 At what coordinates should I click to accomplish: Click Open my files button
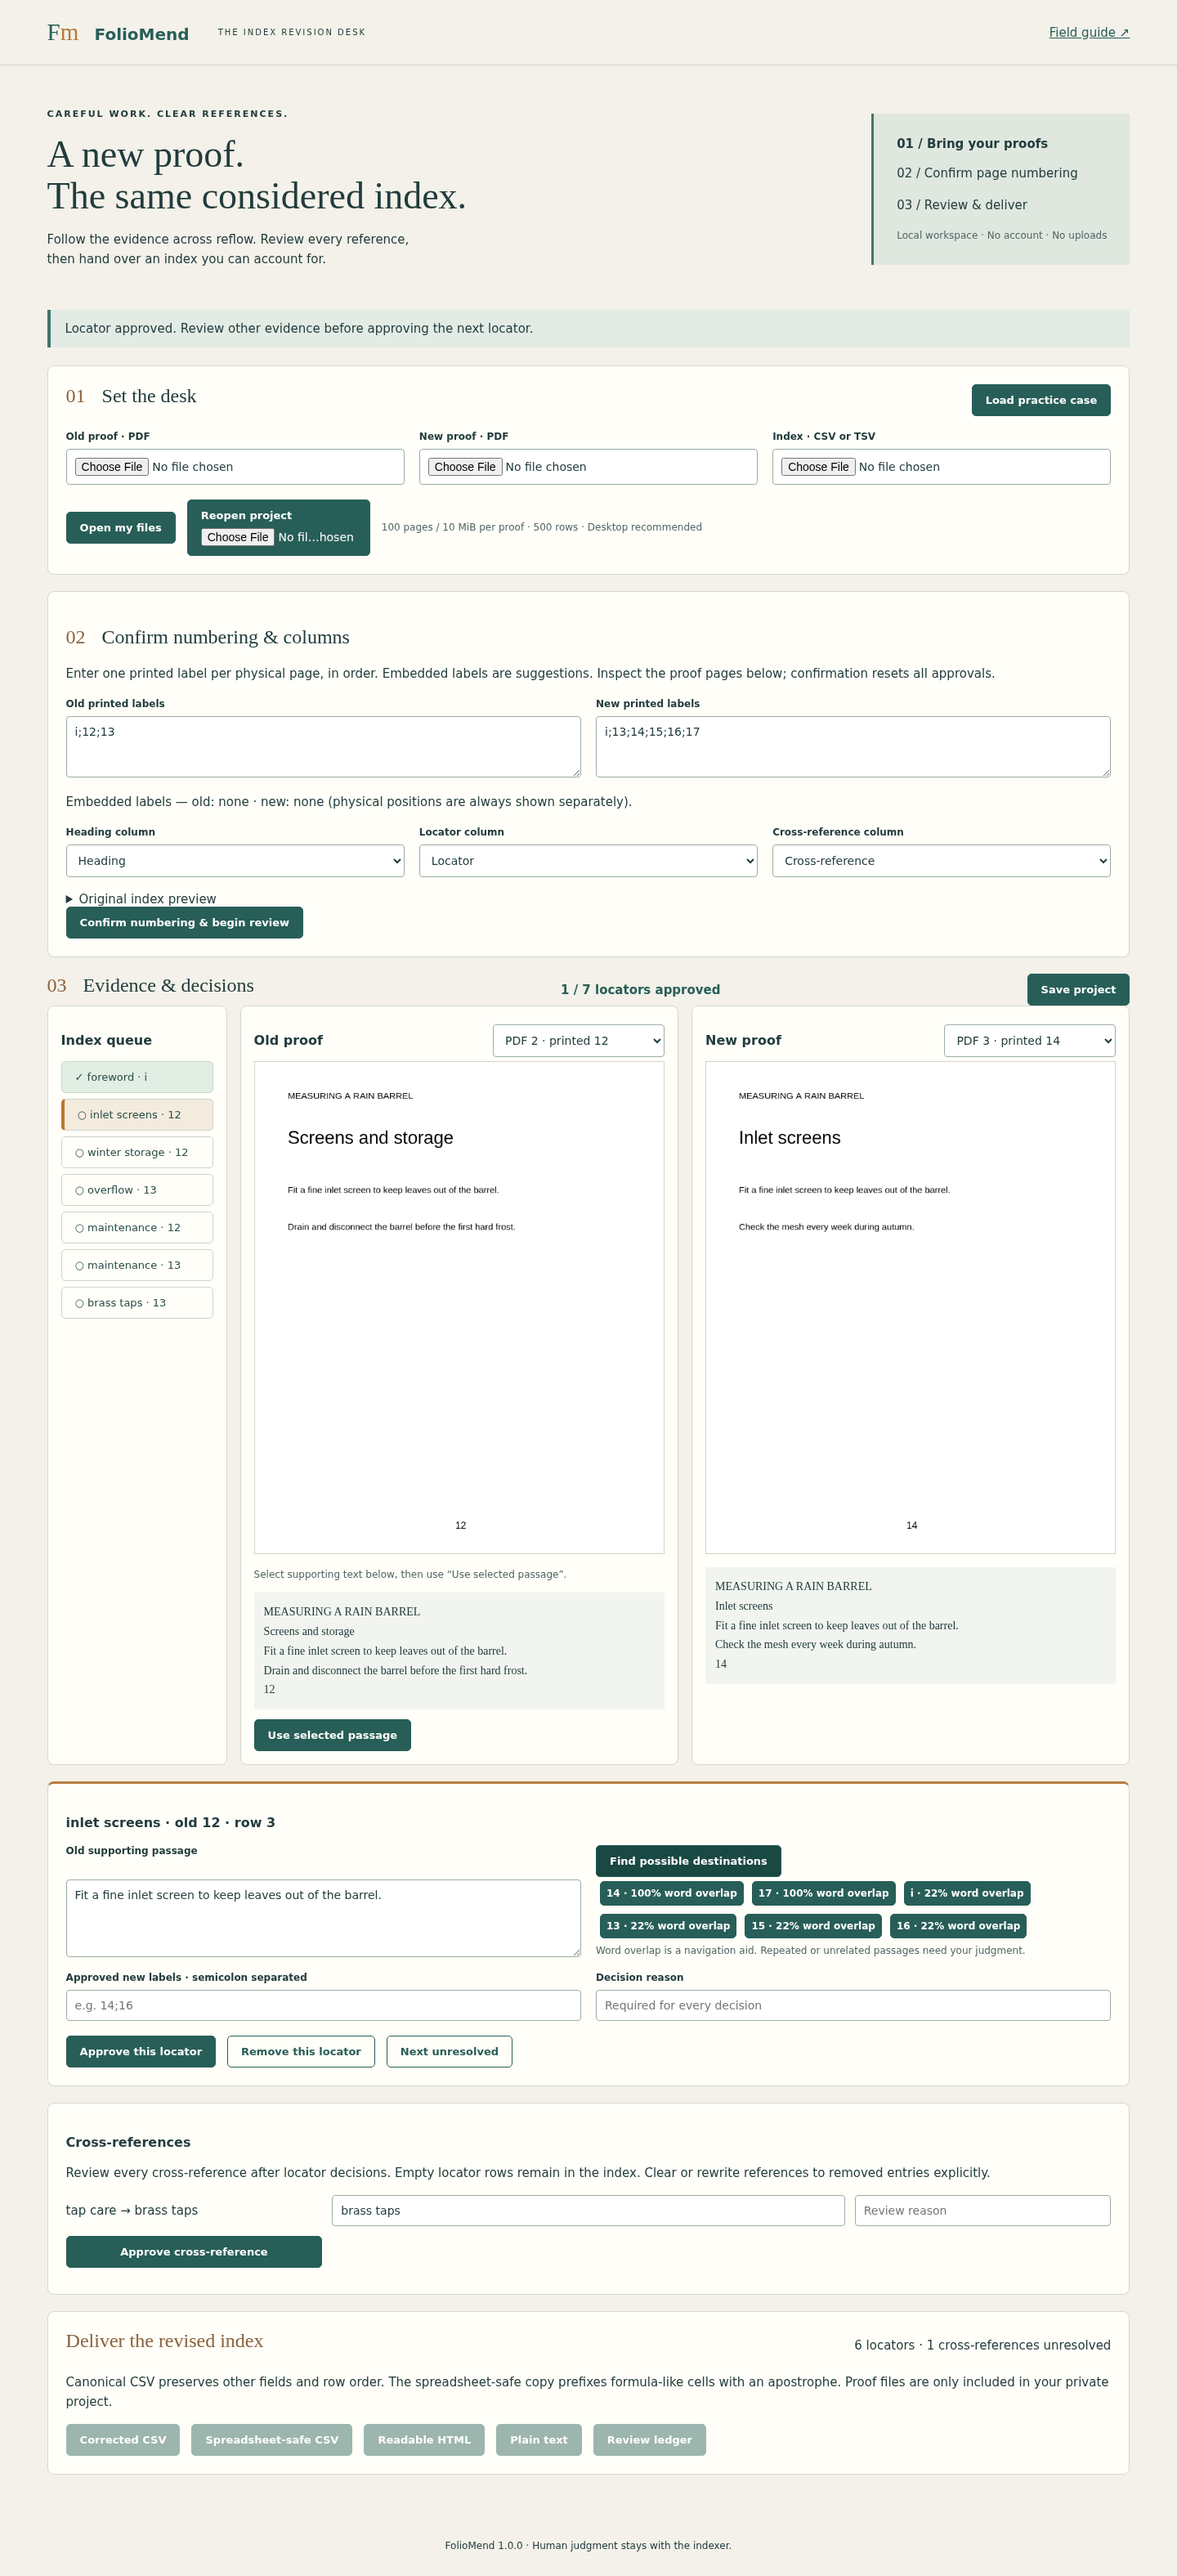pyautogui.click(x=121, y=528)
